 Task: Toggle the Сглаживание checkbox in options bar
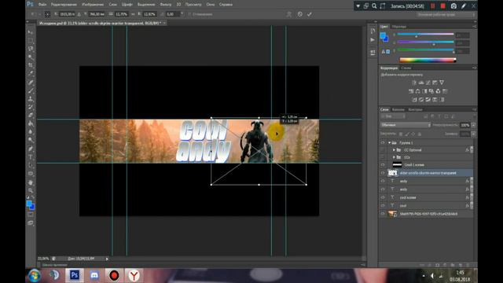point(189,14)
